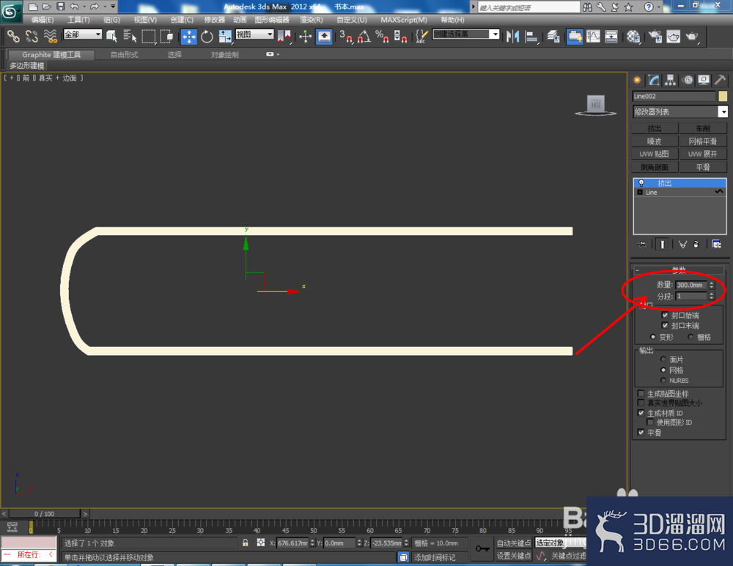Switch to the Utilities hammer tab

coord(720,81)
